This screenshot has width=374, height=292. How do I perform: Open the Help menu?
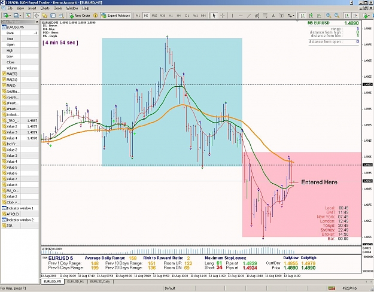(x=86, y=8)
